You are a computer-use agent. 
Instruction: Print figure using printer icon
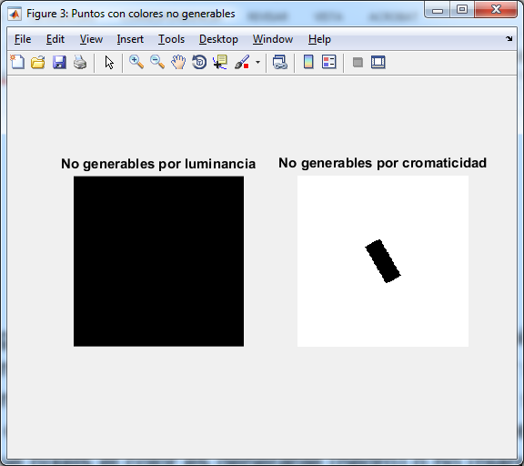click(80, 62)
